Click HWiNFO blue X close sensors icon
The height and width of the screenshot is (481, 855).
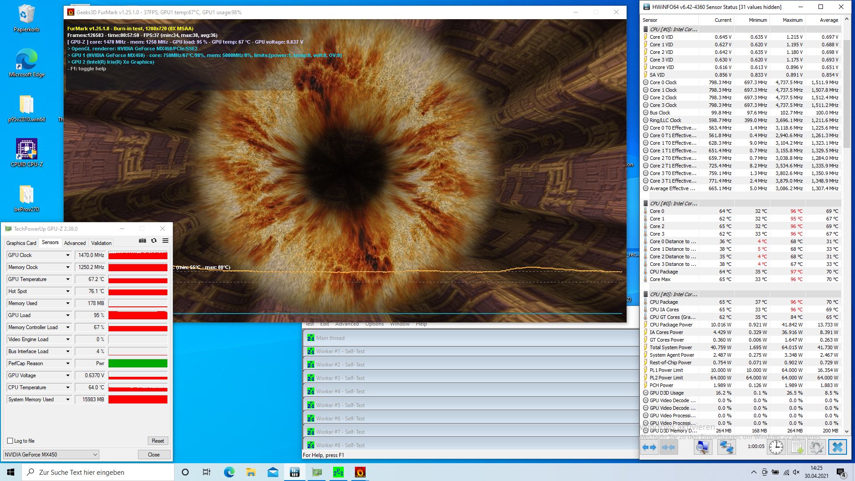[837, 447]
